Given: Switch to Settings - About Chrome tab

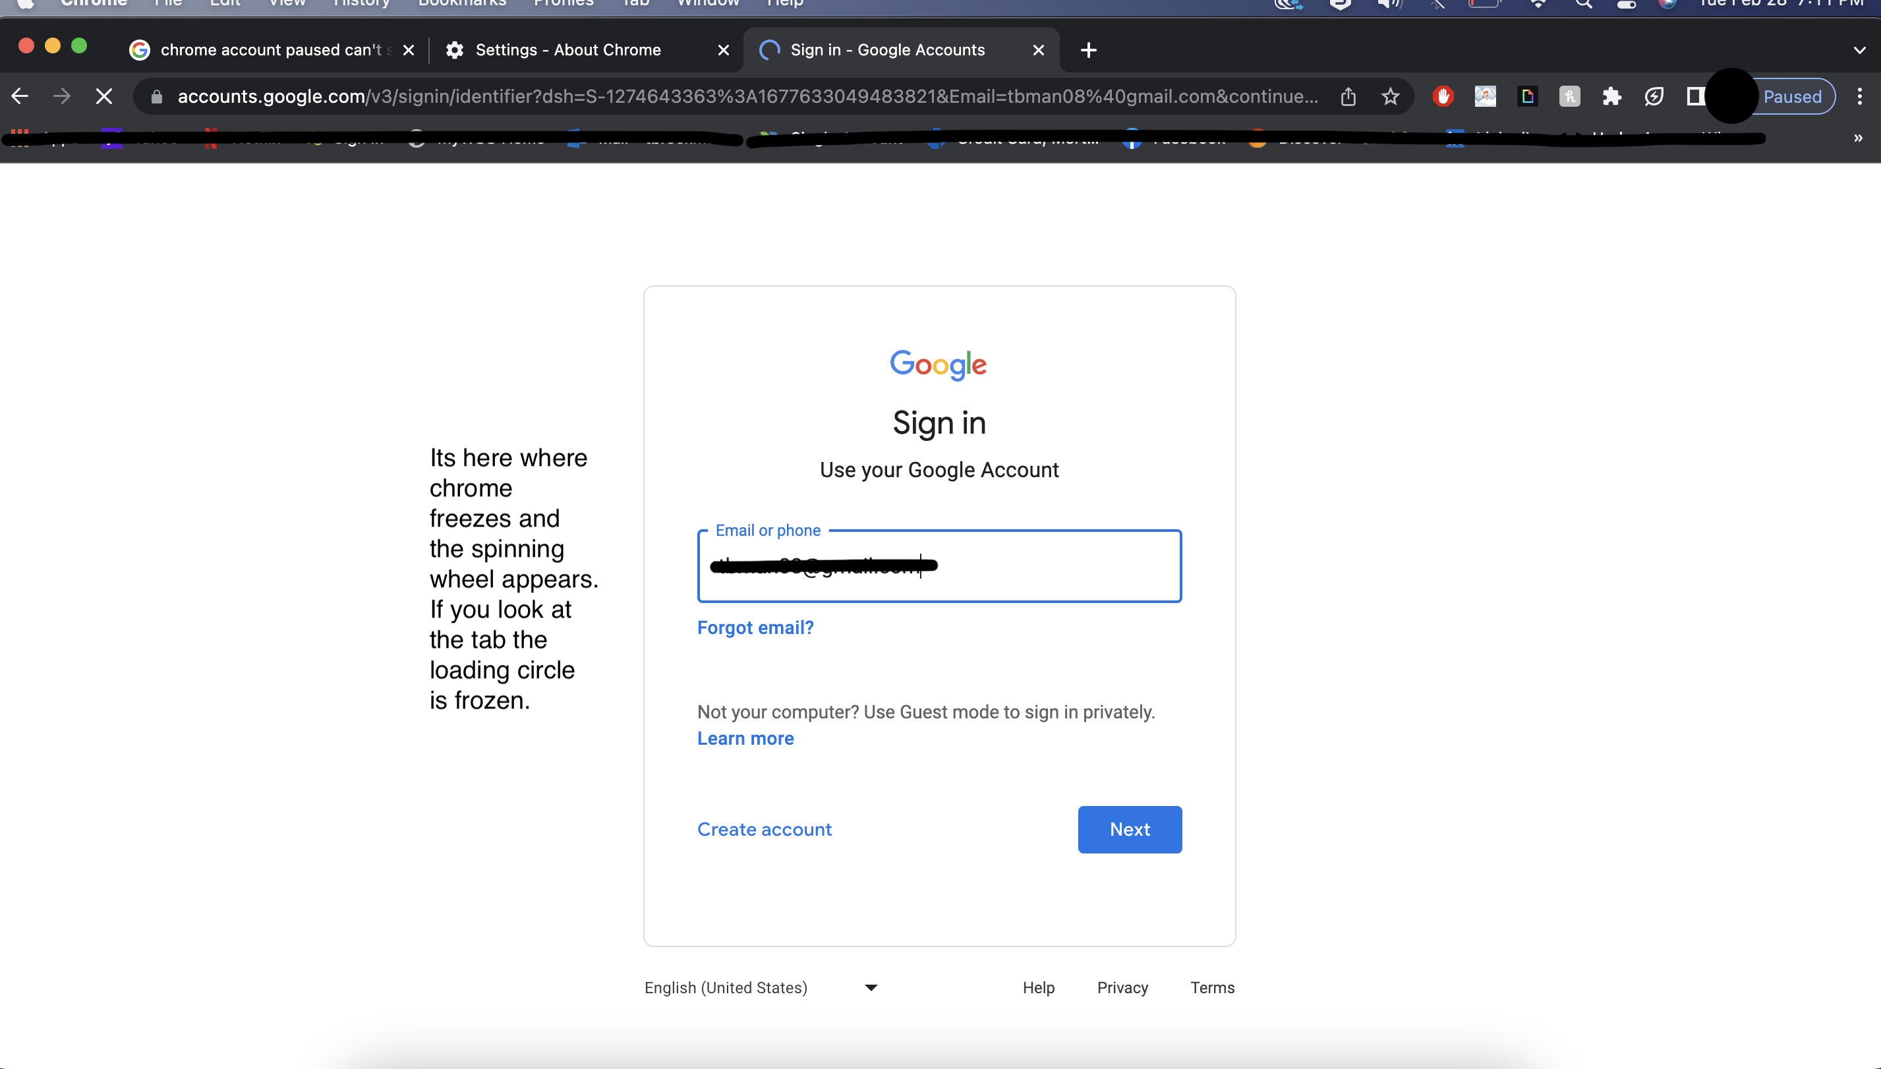Looking at the screenshot, I should 568,50.
